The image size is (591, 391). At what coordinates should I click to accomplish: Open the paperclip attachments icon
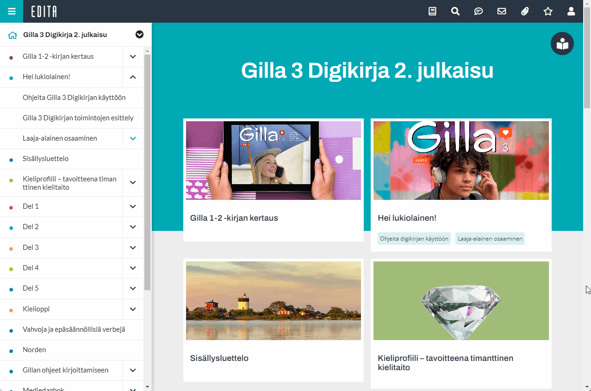point(525,11)
